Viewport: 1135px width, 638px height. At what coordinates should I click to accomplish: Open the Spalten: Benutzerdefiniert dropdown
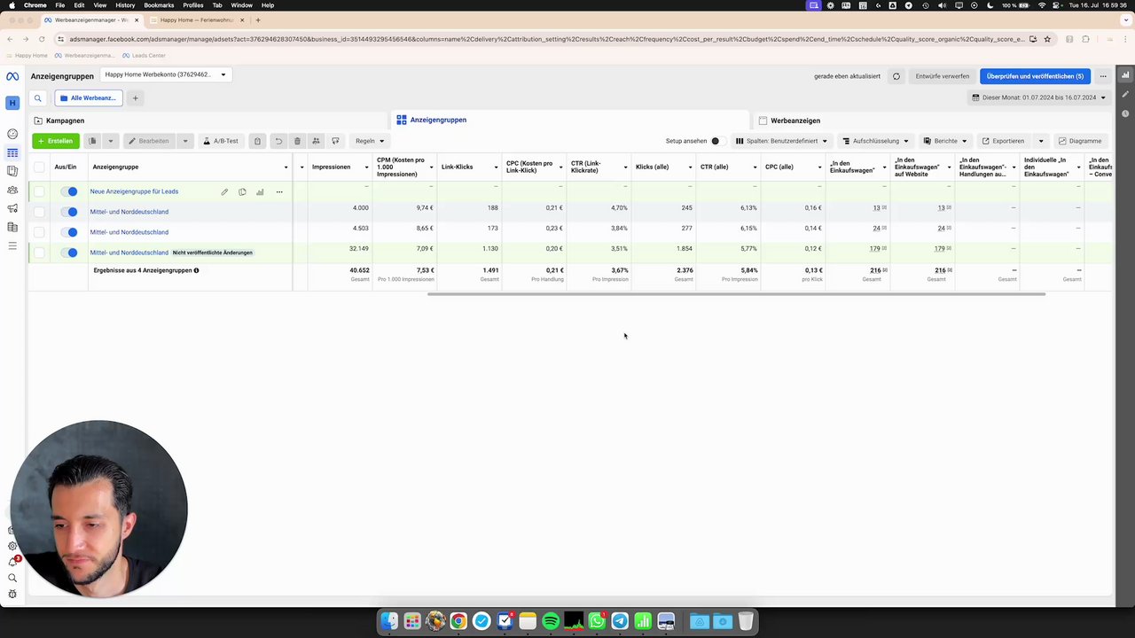coord(781,141)
